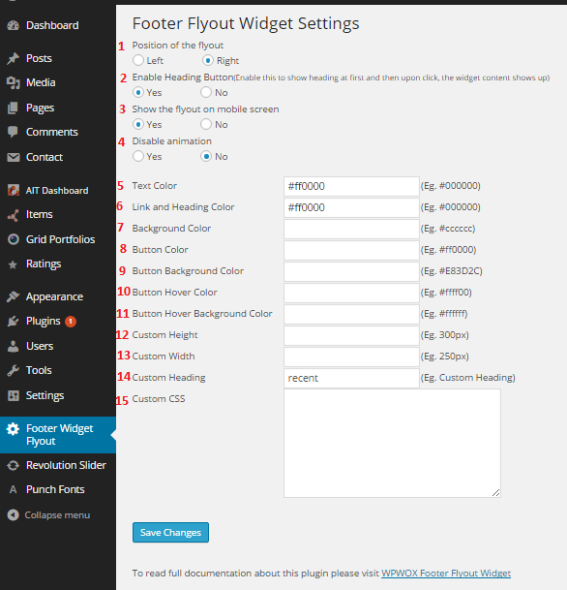
Task: Click the Revolution Slider refresh icon
Action: (x=14, y=465)
